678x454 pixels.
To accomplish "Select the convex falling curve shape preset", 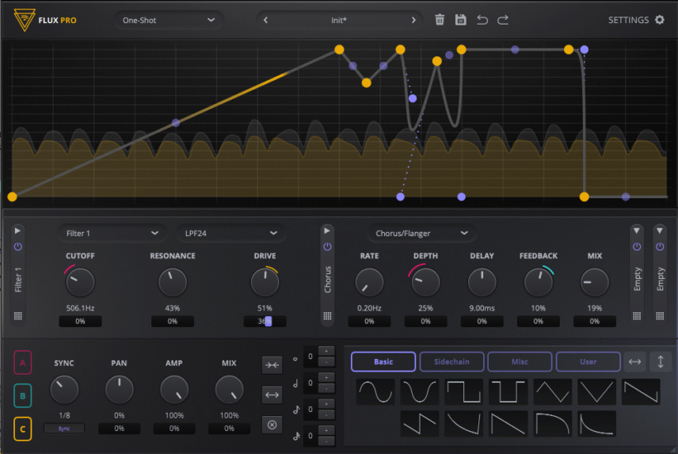I will [x=552, y=423].
